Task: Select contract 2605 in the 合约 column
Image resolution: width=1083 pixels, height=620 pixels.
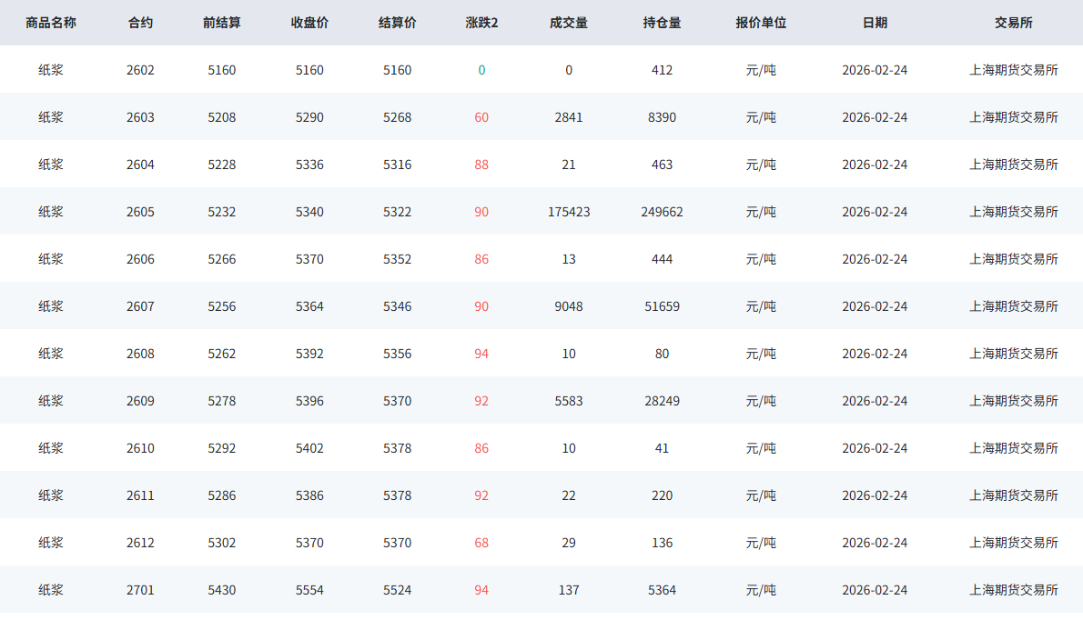Action: pos(140,212)
